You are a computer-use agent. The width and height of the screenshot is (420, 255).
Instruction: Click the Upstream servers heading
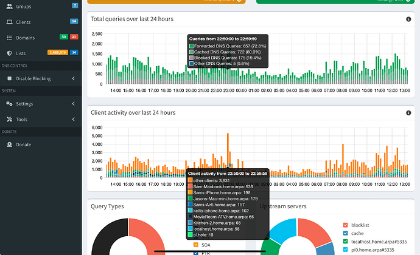(x=283, y=206)
